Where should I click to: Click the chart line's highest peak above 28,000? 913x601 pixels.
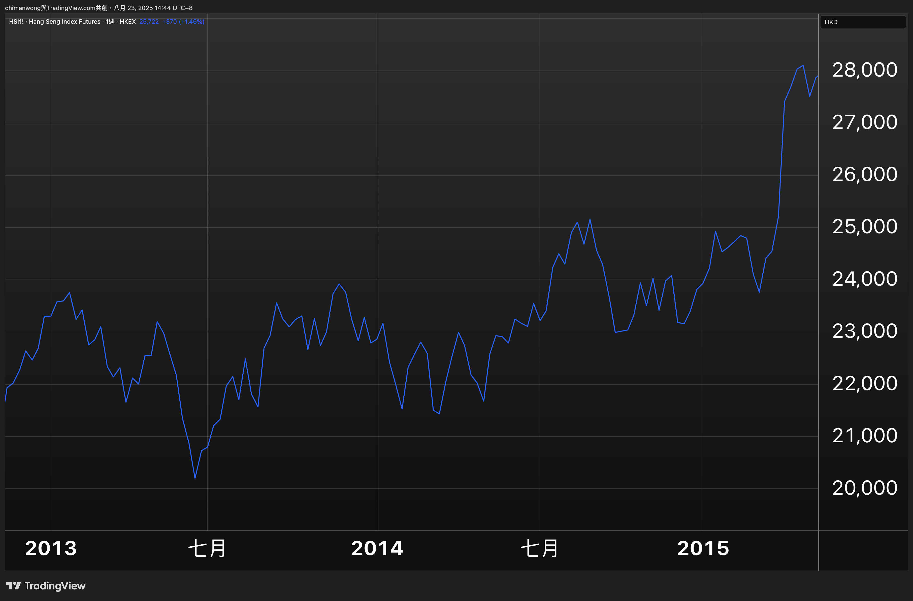pyautogui.click(x=803, y=65)
